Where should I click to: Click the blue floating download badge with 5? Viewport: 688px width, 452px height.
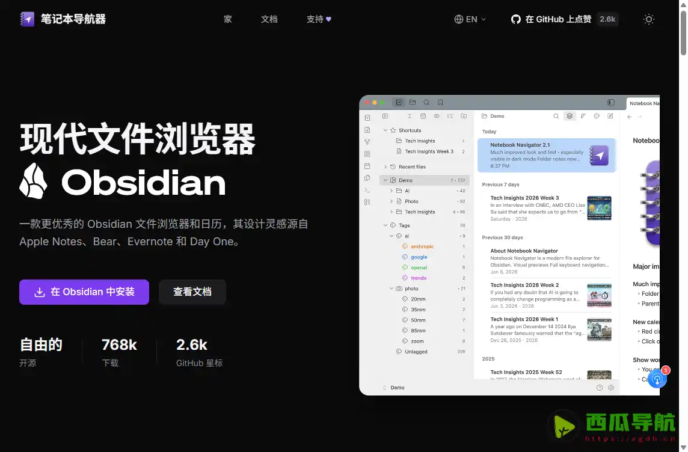point(657,378)
